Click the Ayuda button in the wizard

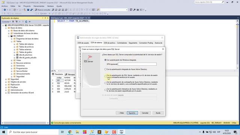(x=158, y=113)
